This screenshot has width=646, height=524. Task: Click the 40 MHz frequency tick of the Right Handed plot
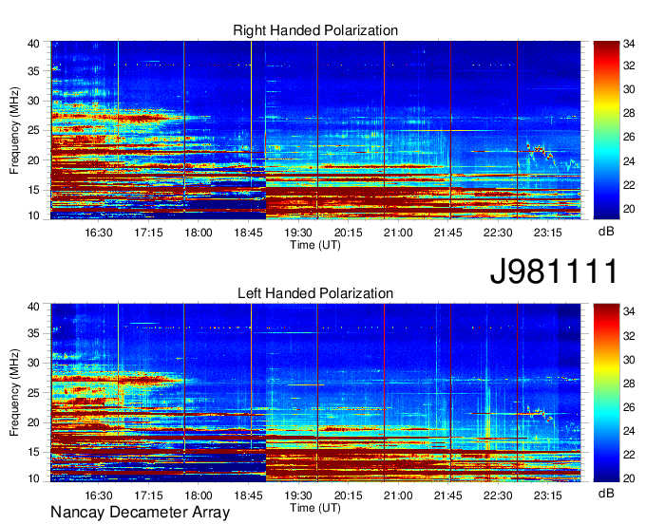point(33,44)
